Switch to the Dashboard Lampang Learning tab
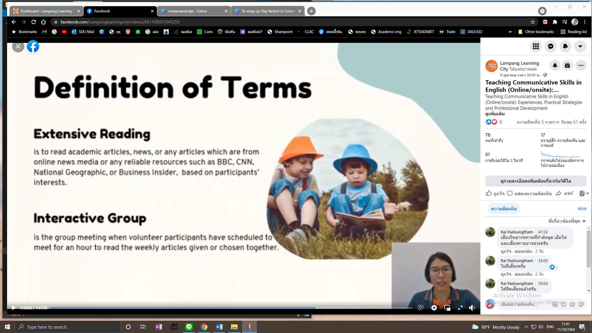Screen dimensions: 592x333 pyautogui.click(x=46, y=11)
